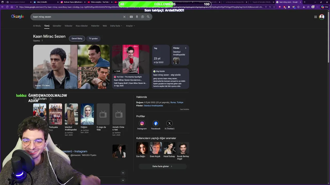Expand Daha fazla göster for related searches

(x=162, y=166)
